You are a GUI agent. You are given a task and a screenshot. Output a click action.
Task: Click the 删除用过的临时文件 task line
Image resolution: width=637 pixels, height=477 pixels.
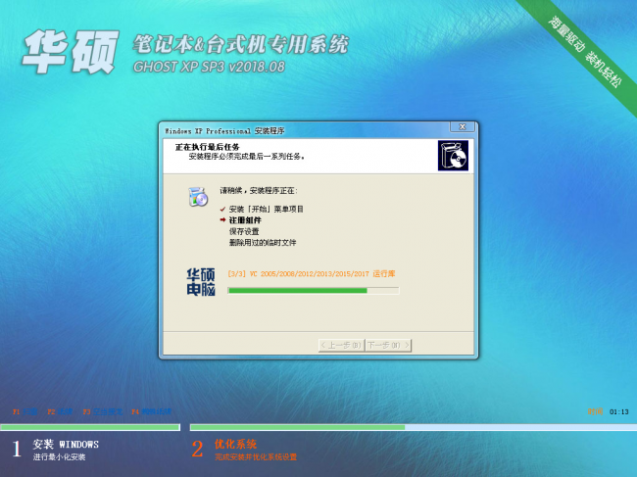pos(263,242)
